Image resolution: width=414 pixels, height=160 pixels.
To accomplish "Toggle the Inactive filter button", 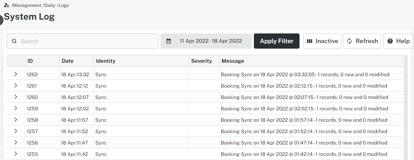I will 322,41.
